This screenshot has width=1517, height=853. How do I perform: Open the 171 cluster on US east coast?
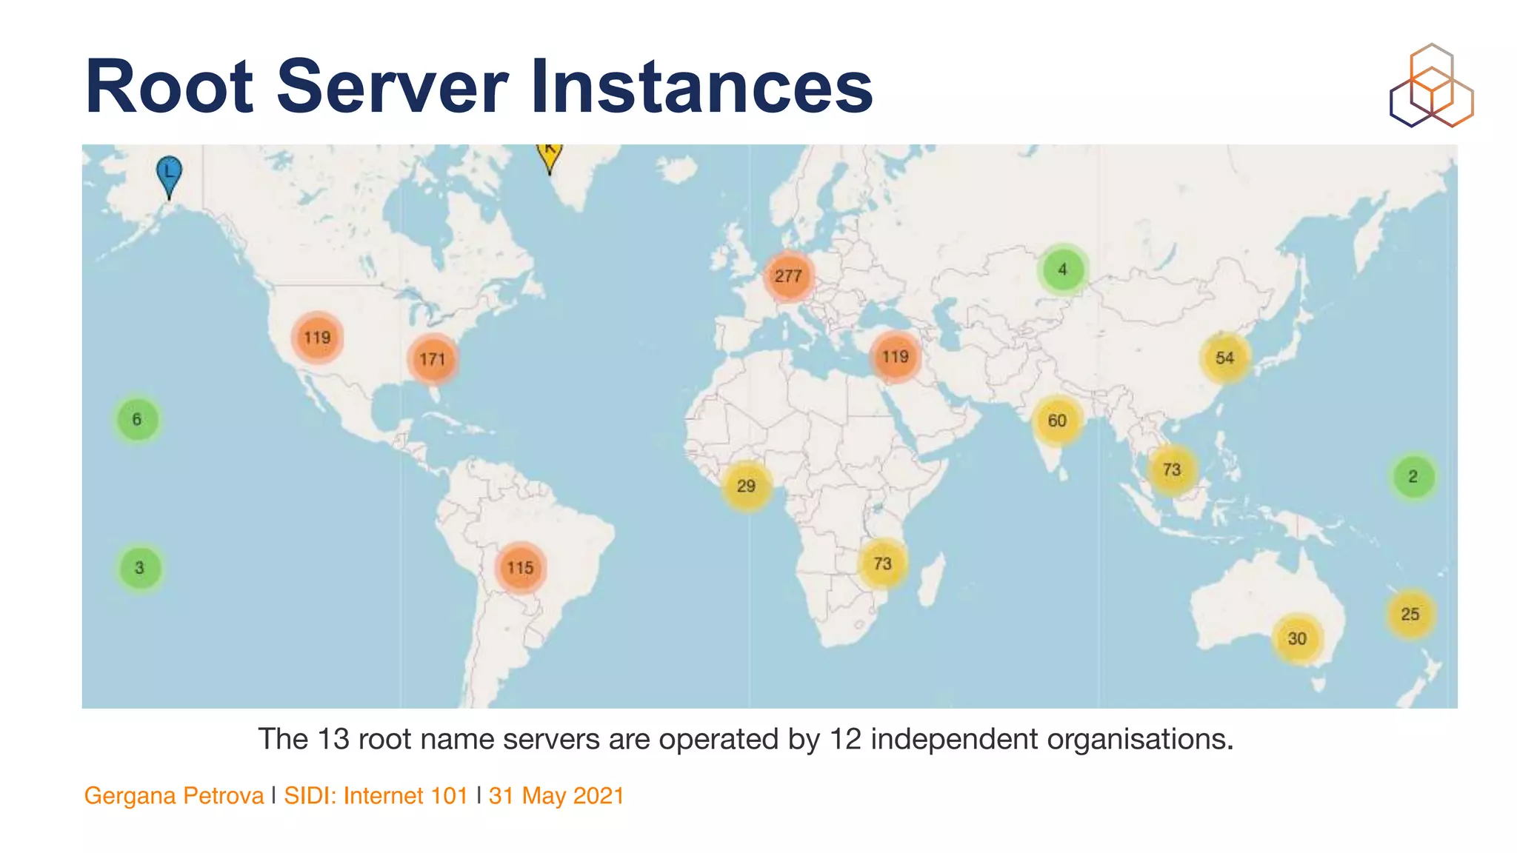[x=433, y=360]
